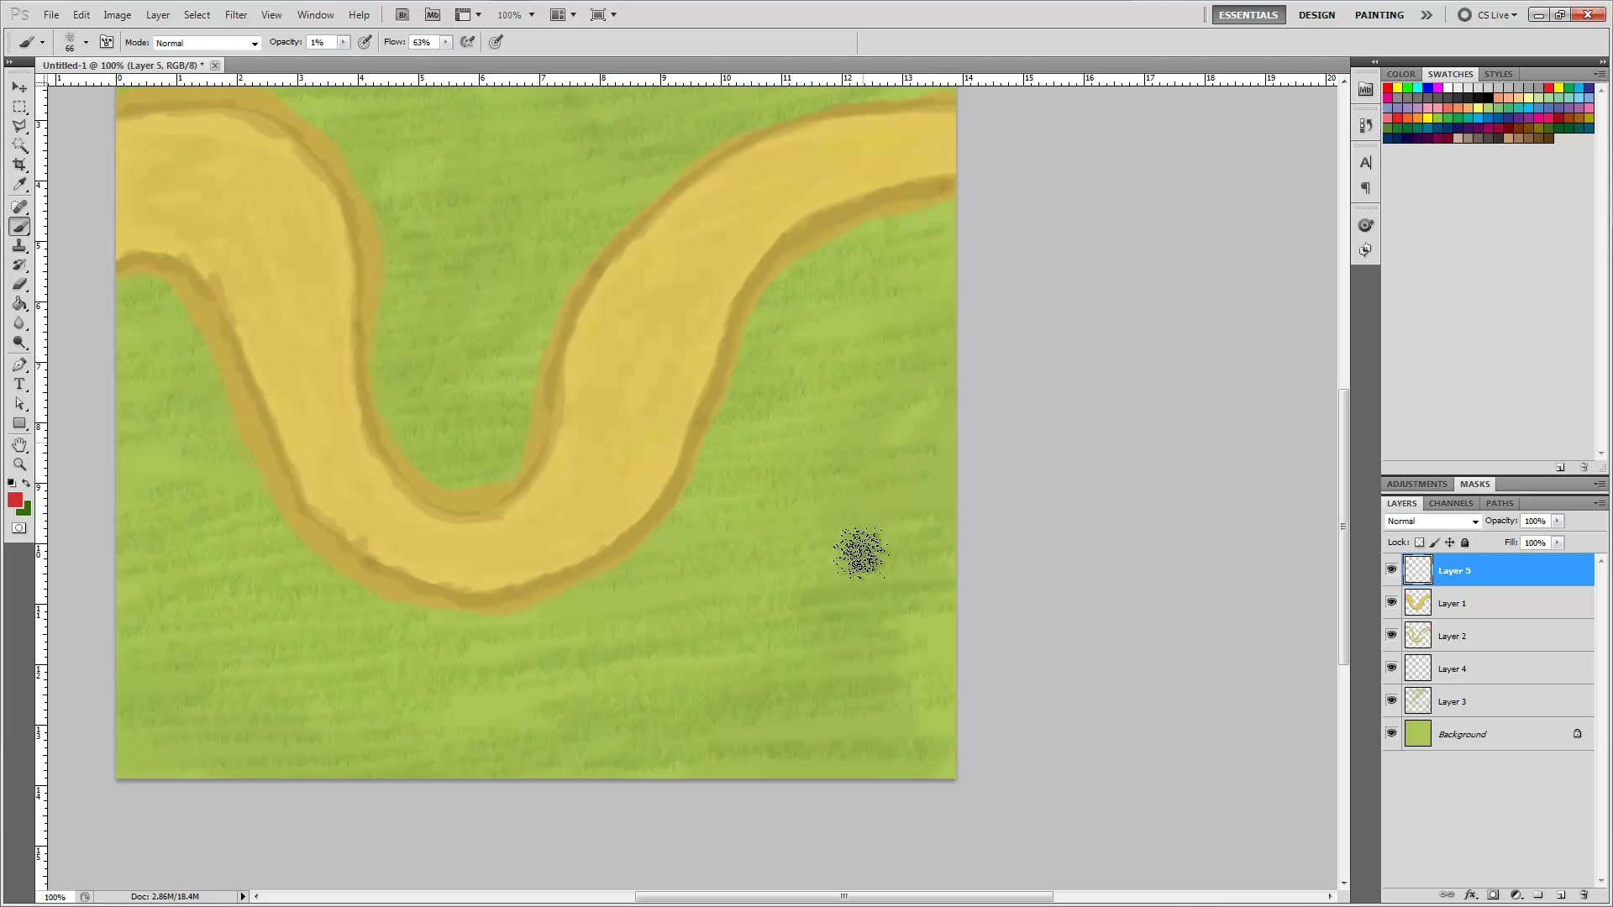1613x907 pixels.
Task: Select the Dodge tool
Action: pyautogui.click(x=19, y=343)
